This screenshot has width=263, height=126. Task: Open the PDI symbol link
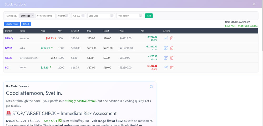click(7, 67)
